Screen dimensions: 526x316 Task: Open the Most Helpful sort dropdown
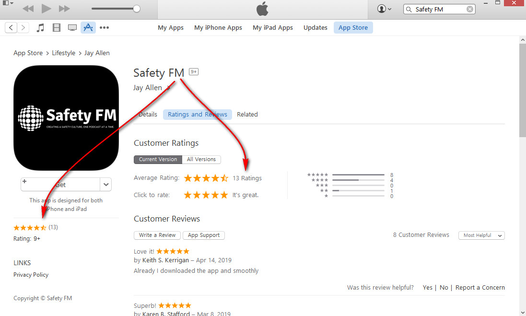click(x=481, y=235)
